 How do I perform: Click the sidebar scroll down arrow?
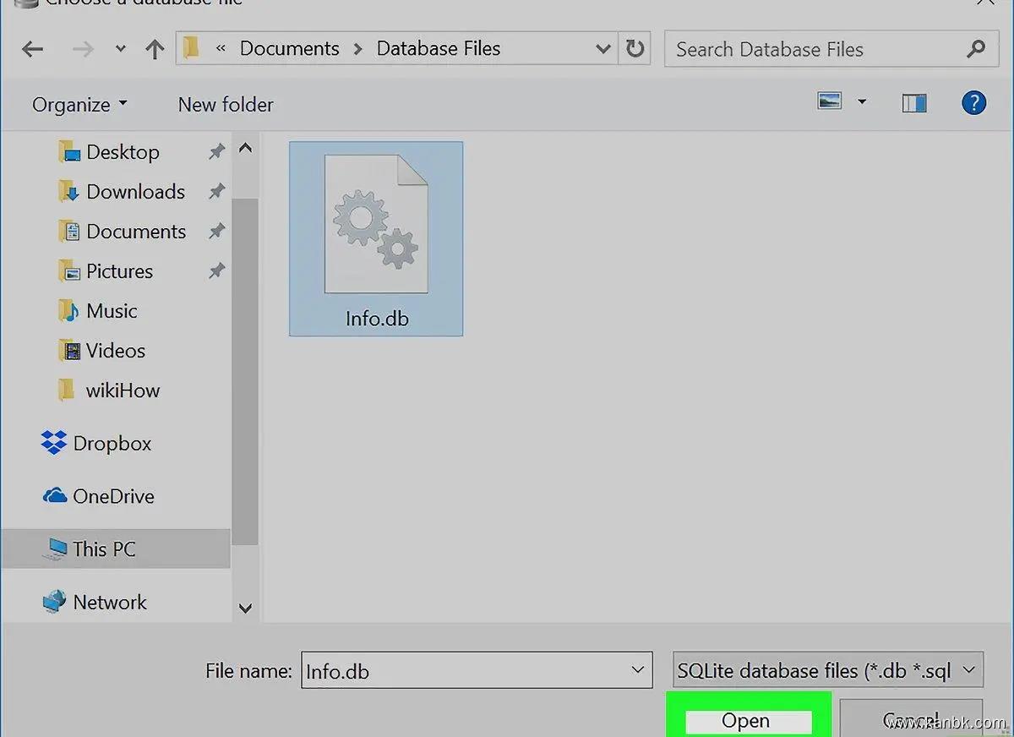246,607
